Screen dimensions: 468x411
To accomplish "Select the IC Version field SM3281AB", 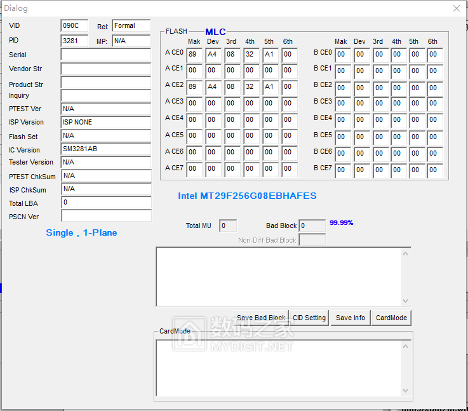I will [105, 149].
